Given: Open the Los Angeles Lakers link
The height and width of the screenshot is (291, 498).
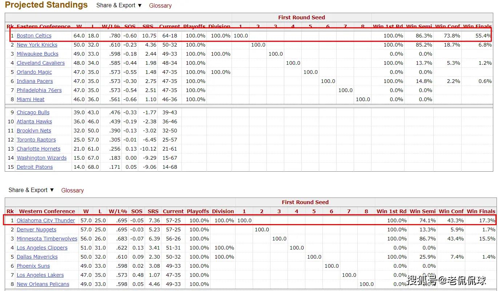Looking at the screenshot, I should click(x=40, y=275).
